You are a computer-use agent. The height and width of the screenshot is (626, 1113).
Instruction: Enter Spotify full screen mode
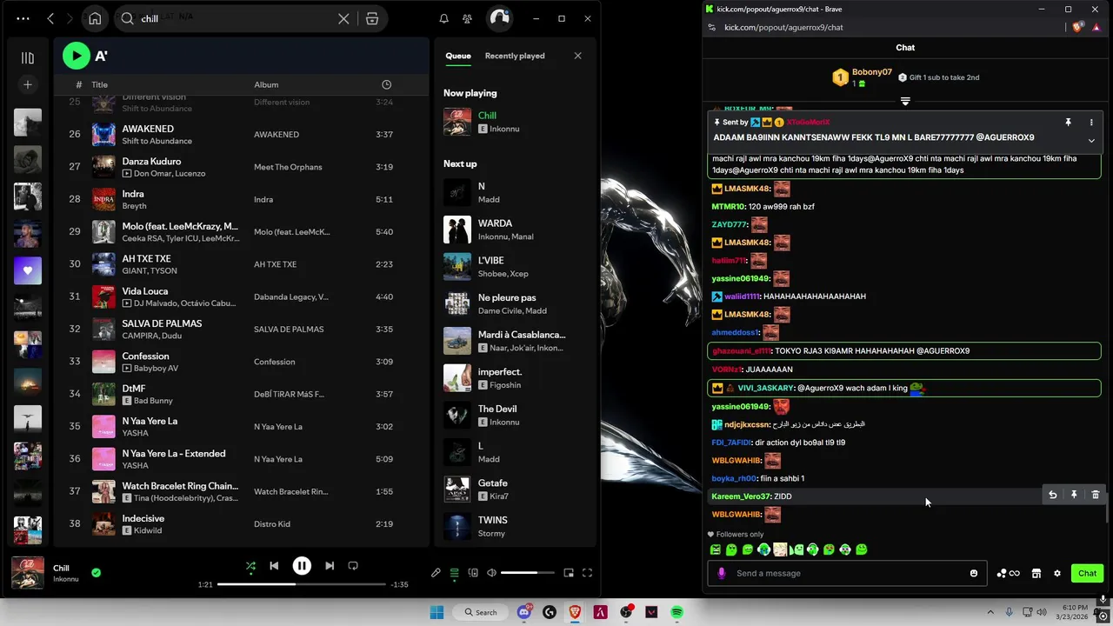(x=587, y=573)
